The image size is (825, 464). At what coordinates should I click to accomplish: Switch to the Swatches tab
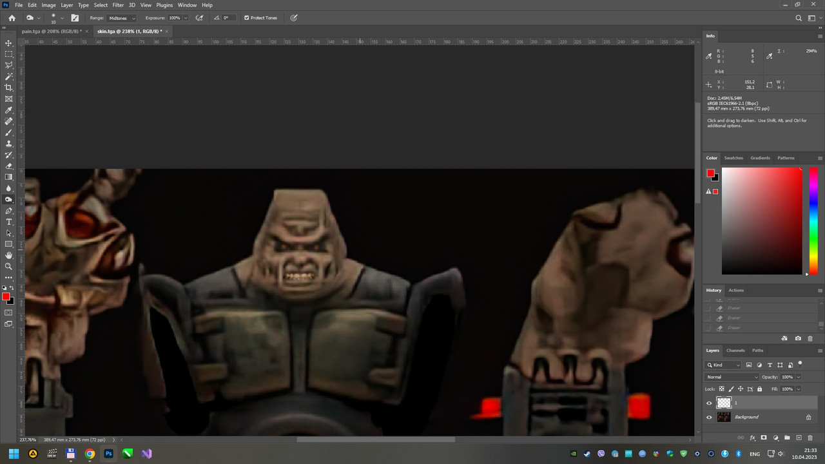[x=733, y=158]
